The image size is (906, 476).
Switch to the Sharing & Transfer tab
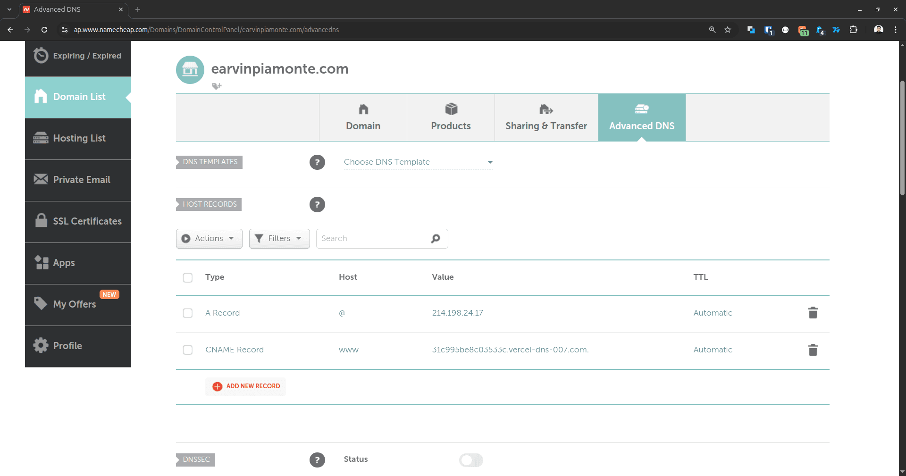546,117
